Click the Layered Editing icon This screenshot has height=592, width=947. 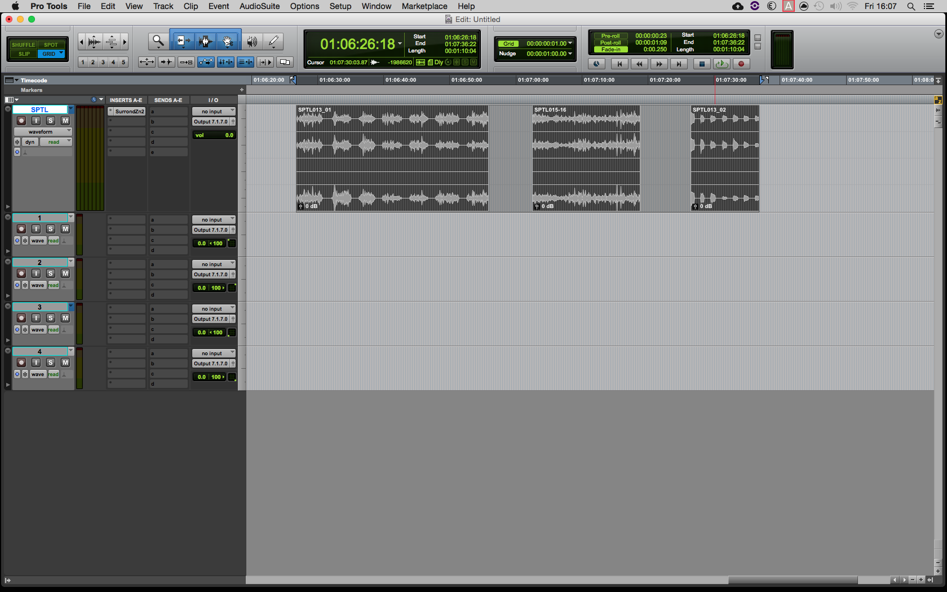tap(285, 62)
